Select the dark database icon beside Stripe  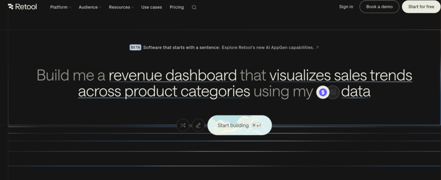coord(334,92)
